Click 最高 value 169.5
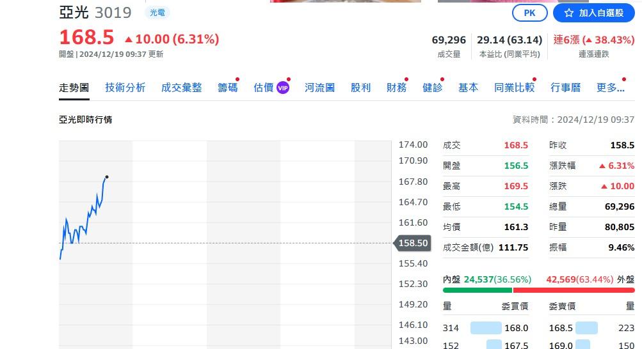Screen dimensions: 642x349 516,186
